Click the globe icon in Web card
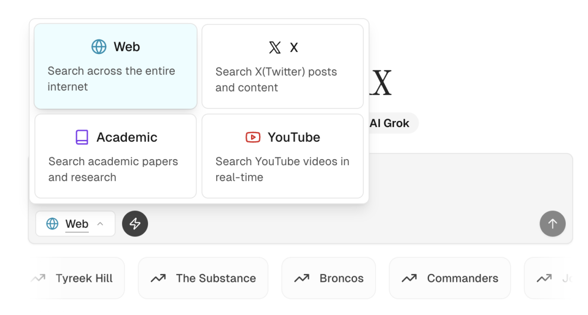 click(x=99, y=47)
